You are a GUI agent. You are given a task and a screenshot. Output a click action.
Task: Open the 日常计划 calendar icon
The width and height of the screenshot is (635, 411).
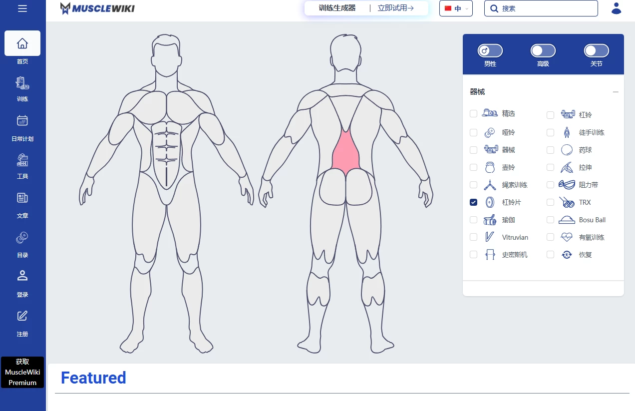[x=22, y=121]
